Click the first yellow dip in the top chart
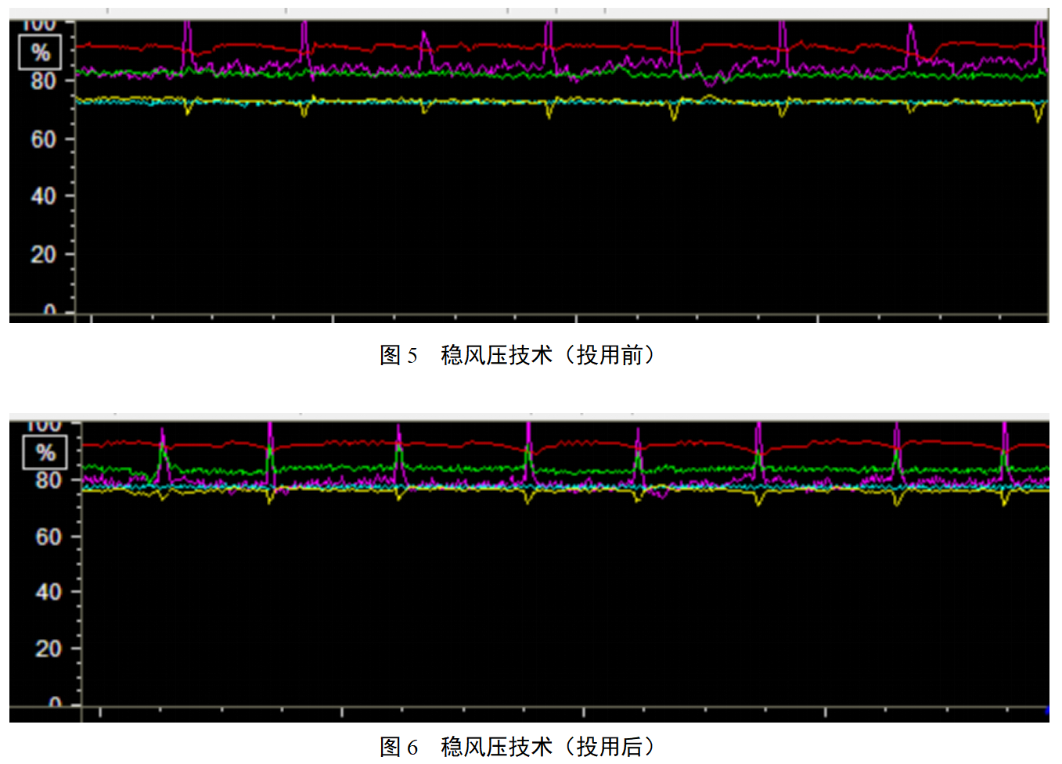The width and height of the screenshot is (1062, 764). click(187, 110)
